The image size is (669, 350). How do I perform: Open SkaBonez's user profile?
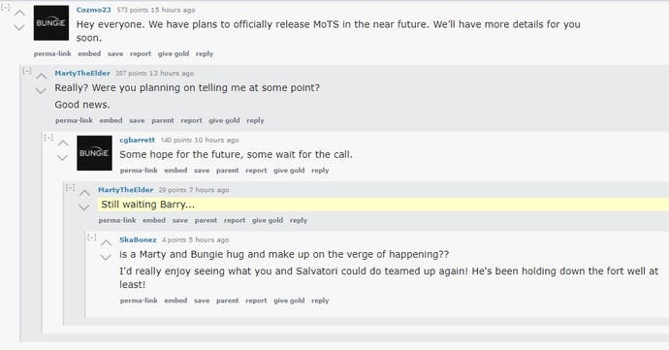(x=138, y=239)
